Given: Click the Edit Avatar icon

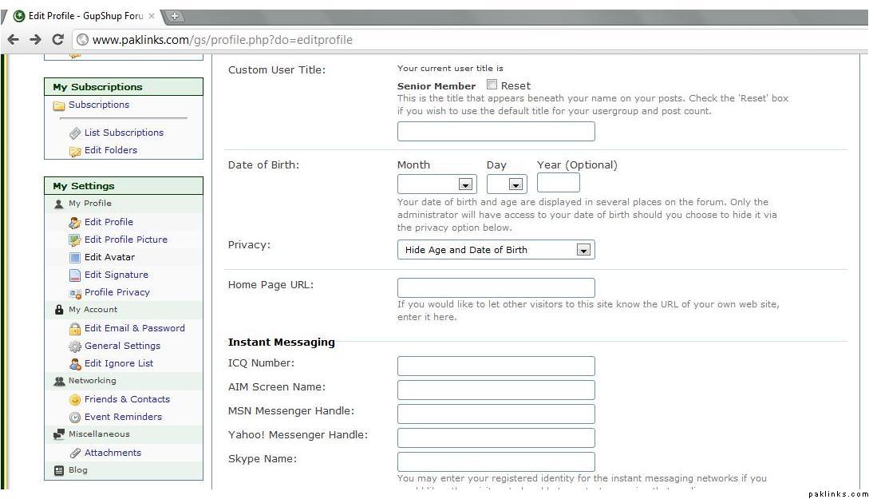Looking at the screenshot, I should [x=75, y=257].
